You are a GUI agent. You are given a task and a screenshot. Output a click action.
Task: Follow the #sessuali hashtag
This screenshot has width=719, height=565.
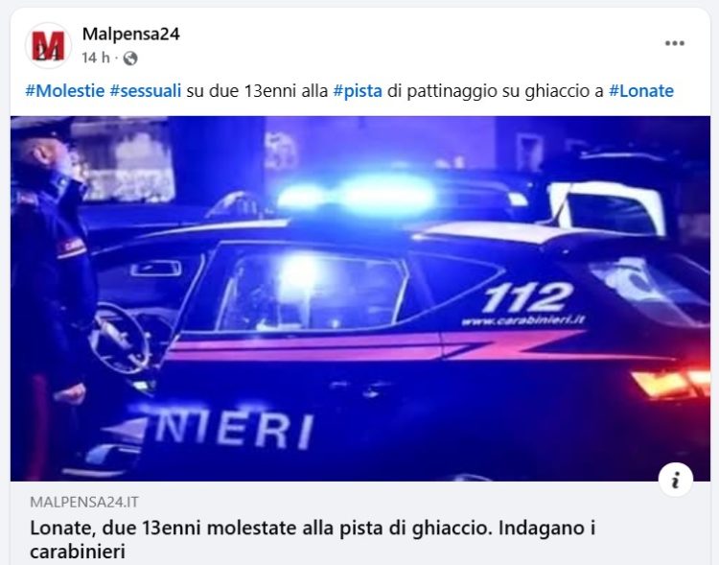coord(146,91)
